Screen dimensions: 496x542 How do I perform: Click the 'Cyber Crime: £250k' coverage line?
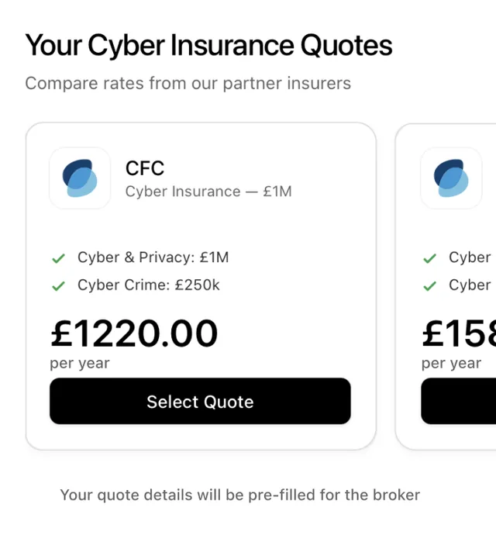coord(149,285)
